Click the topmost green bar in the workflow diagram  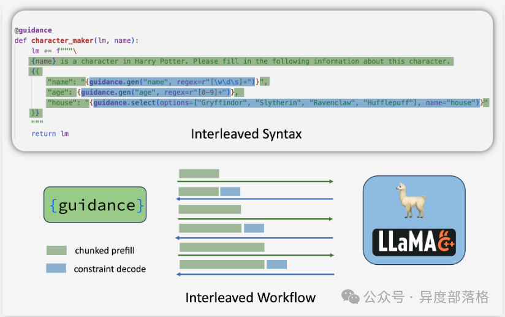[199, 174]
